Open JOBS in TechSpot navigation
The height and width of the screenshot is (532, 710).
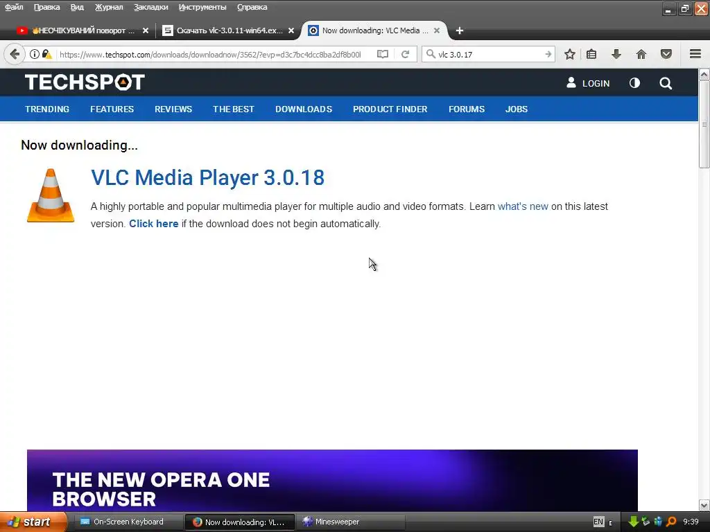(x=517, y=109)
